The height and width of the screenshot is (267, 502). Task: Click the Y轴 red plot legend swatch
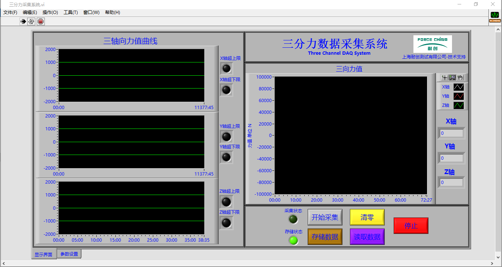pyautogui.click(x=458, y=96)
